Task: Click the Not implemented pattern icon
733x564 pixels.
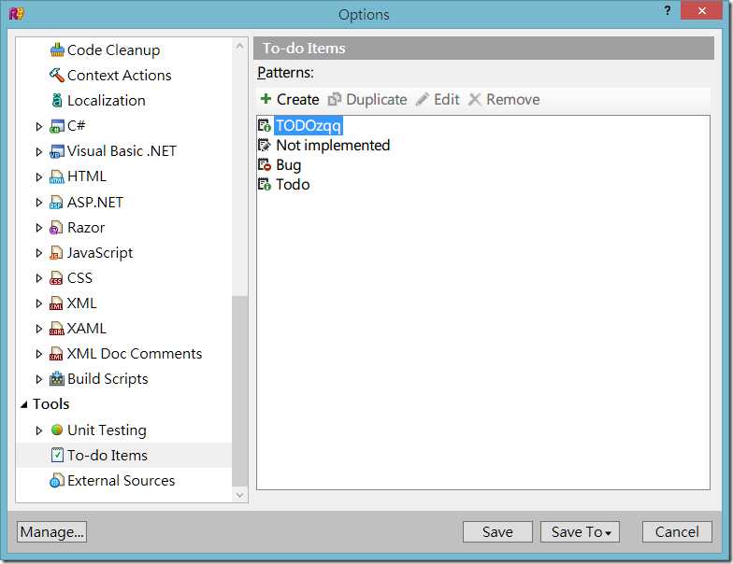Action: point(264,146)
